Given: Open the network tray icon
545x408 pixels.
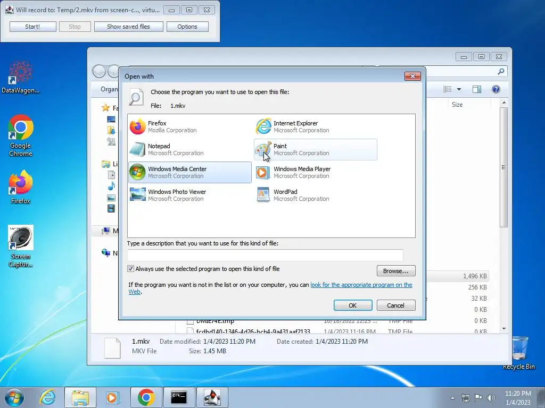Looking at the screenshot, I should (x=465, y=398).
